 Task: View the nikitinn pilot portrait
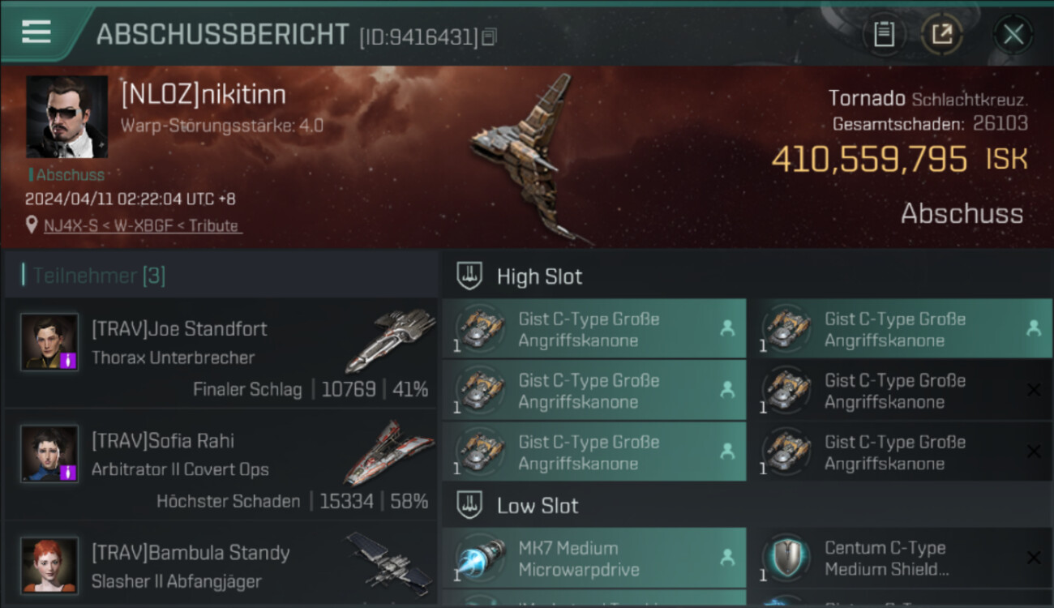(67, 117)
